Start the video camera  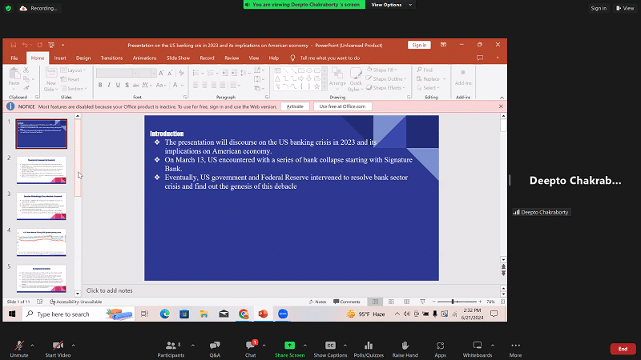coord(57,345)
